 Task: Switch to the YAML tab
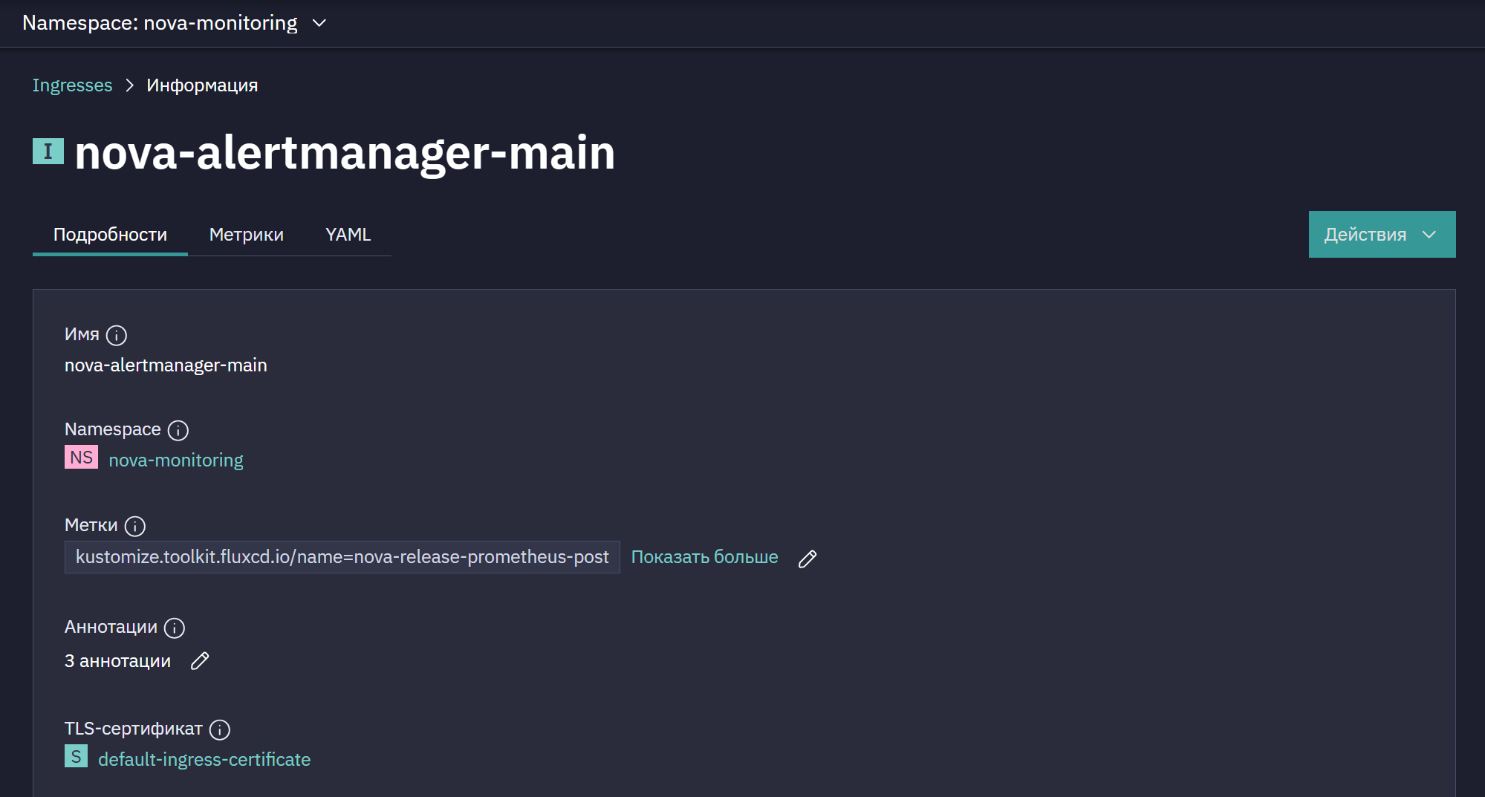point(348,235)
